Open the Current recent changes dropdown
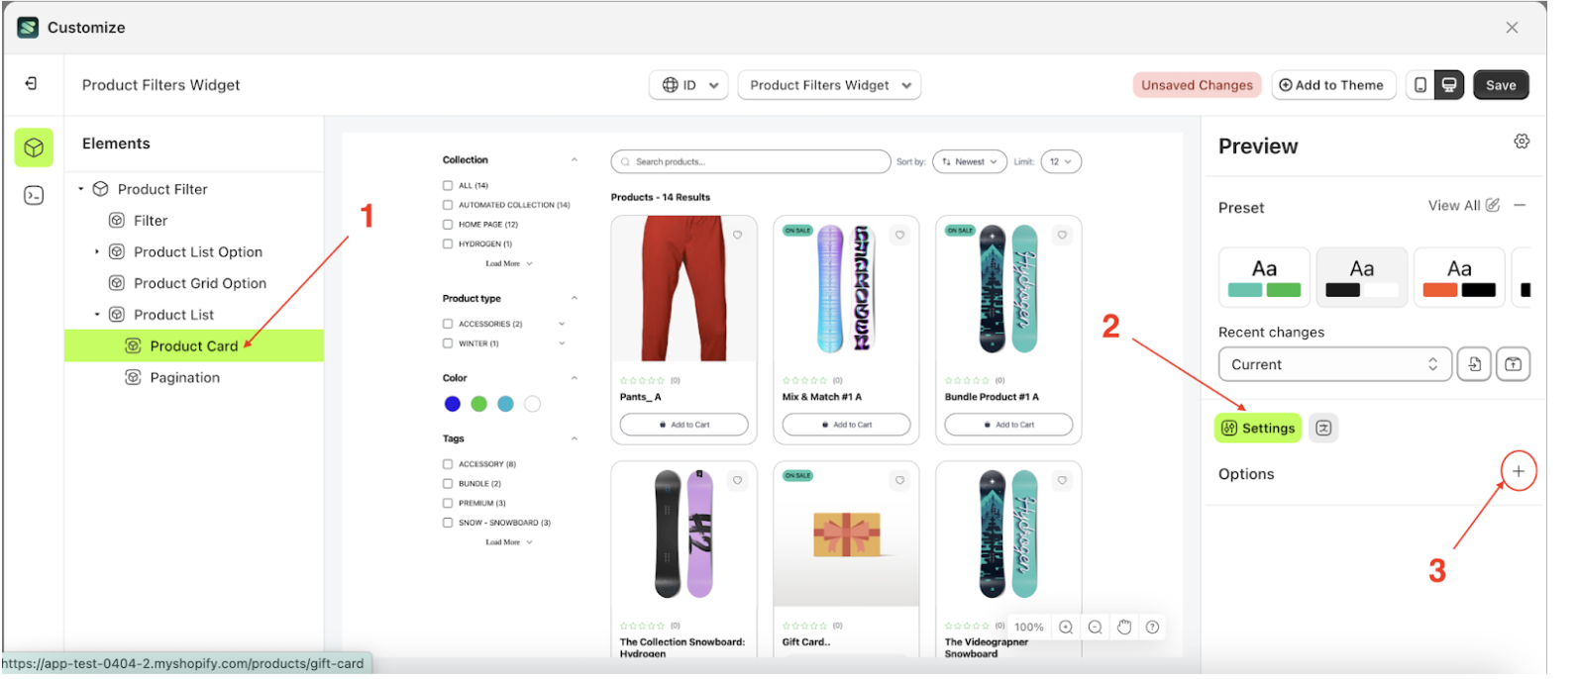Screen dimensions: 1577x679 [x=1334, y=364]
